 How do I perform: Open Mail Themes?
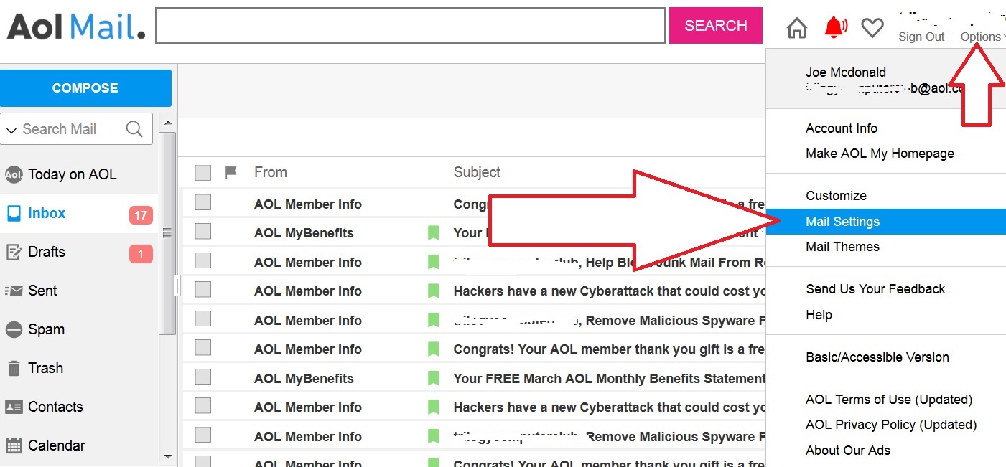click(842, 247)
